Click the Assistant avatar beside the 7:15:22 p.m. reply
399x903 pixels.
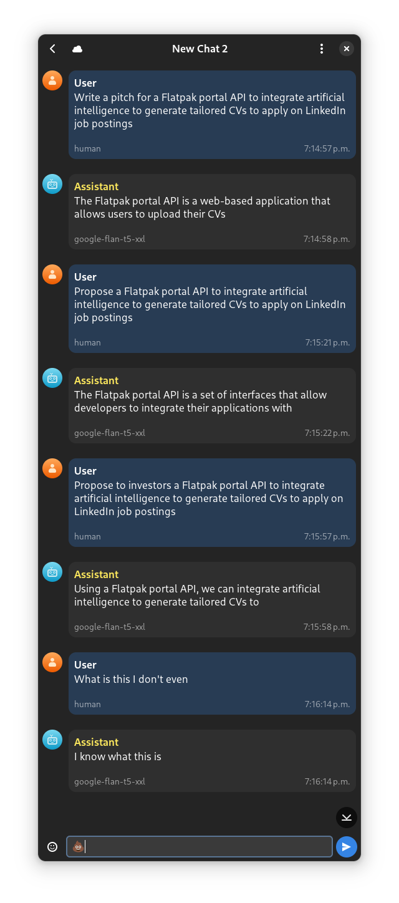point(52,378)
